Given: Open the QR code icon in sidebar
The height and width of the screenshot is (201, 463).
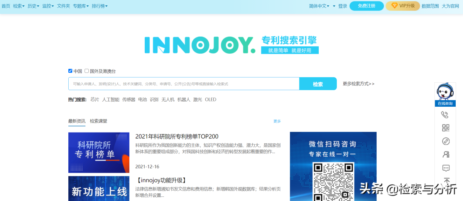Looking at the screenshot, I should coord(446,128).
